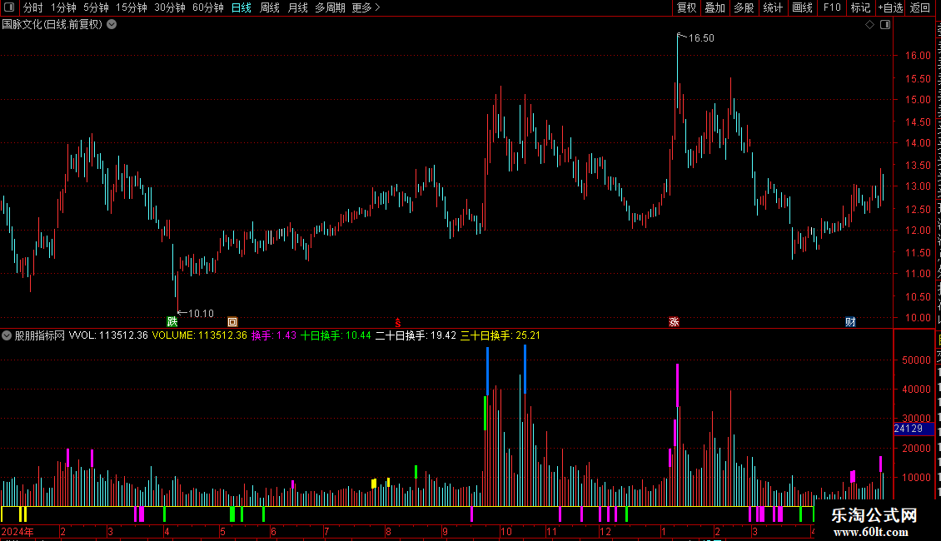Click the red 涨 marker icon
The height and width of the screenshot is (541, 941).
[x=674, y=322]
